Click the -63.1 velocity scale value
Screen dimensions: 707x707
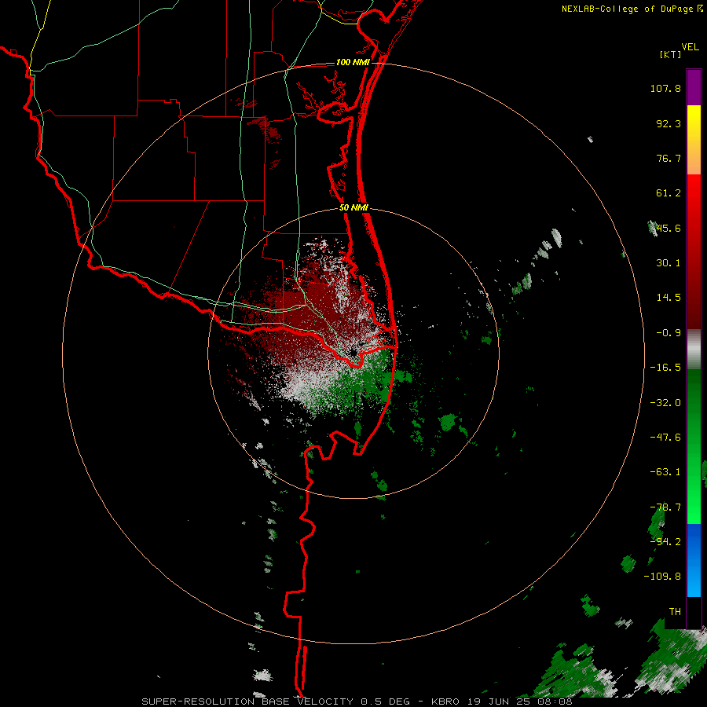(x=665, y=472)
